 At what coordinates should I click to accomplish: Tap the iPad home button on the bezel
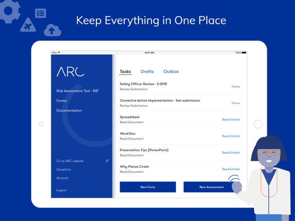click(258, 124)
